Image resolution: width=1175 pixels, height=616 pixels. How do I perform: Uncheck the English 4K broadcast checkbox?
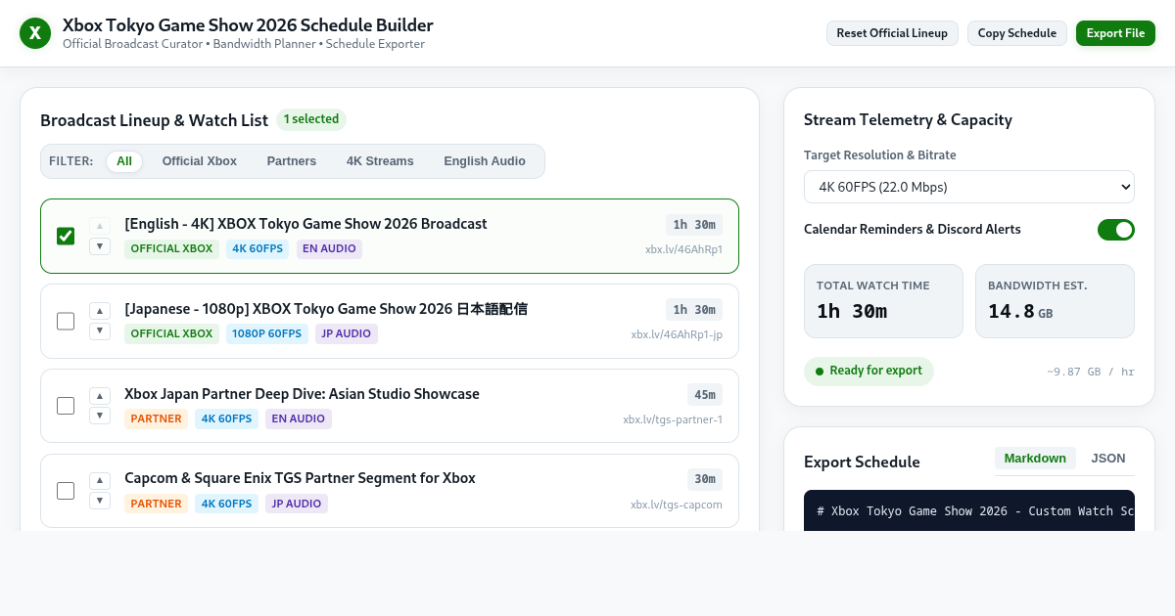(x=66, y=236)
